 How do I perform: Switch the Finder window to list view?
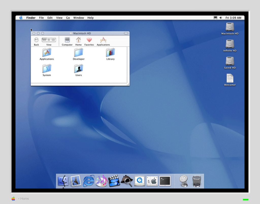coord(48,40)
